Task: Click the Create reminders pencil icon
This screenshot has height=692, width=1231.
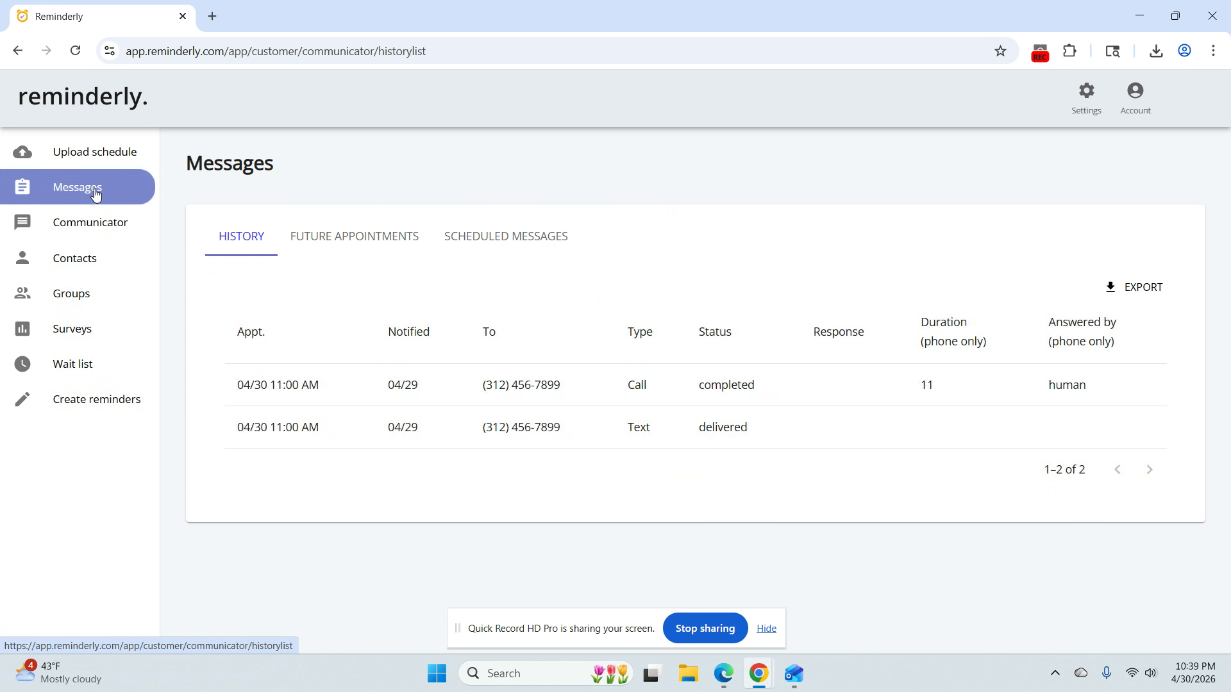Action: pos(22,399)
